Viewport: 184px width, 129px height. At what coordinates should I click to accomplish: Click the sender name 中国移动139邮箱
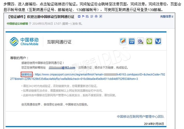(x=17, y=23)
